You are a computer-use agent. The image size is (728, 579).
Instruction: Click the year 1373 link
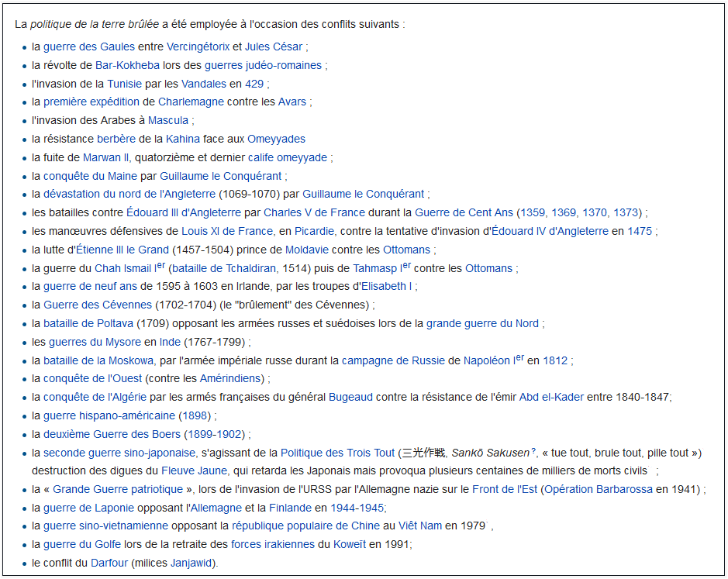626,212
